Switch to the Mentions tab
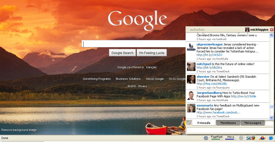Image resolution: width=275 pixels, height=142 pixels. (228, 123)
